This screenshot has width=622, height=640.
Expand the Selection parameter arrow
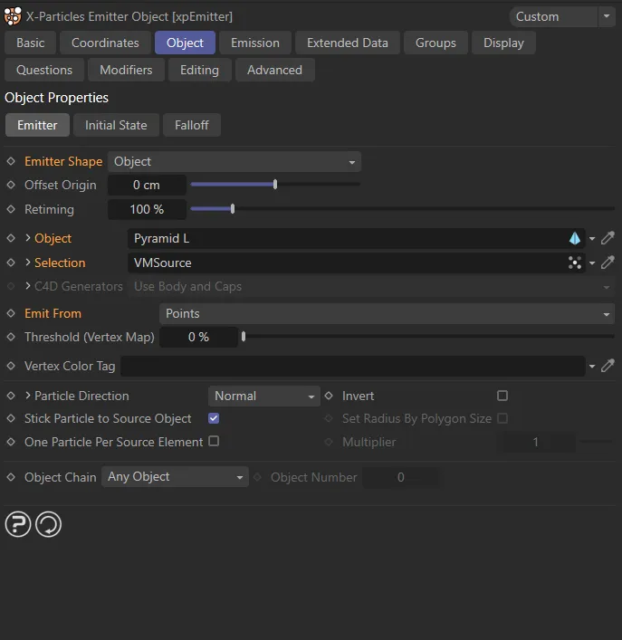27,263
